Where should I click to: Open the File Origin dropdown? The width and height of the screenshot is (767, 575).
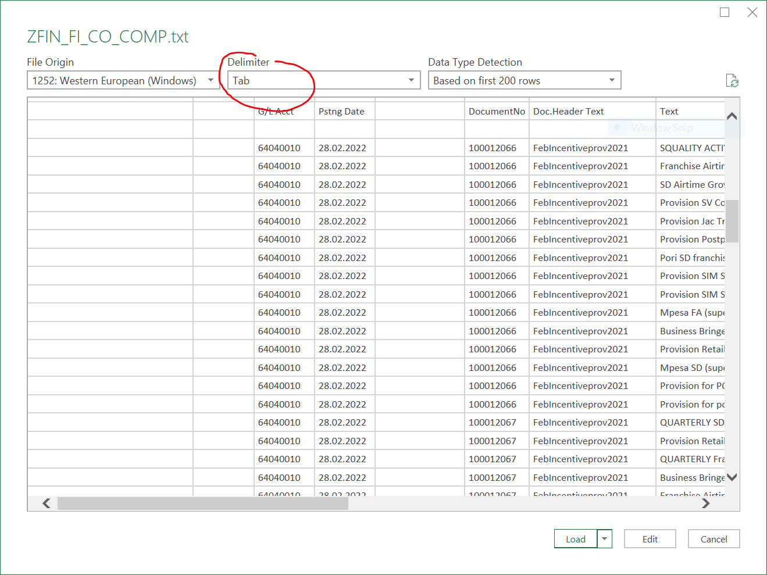(x=123, y=80)
